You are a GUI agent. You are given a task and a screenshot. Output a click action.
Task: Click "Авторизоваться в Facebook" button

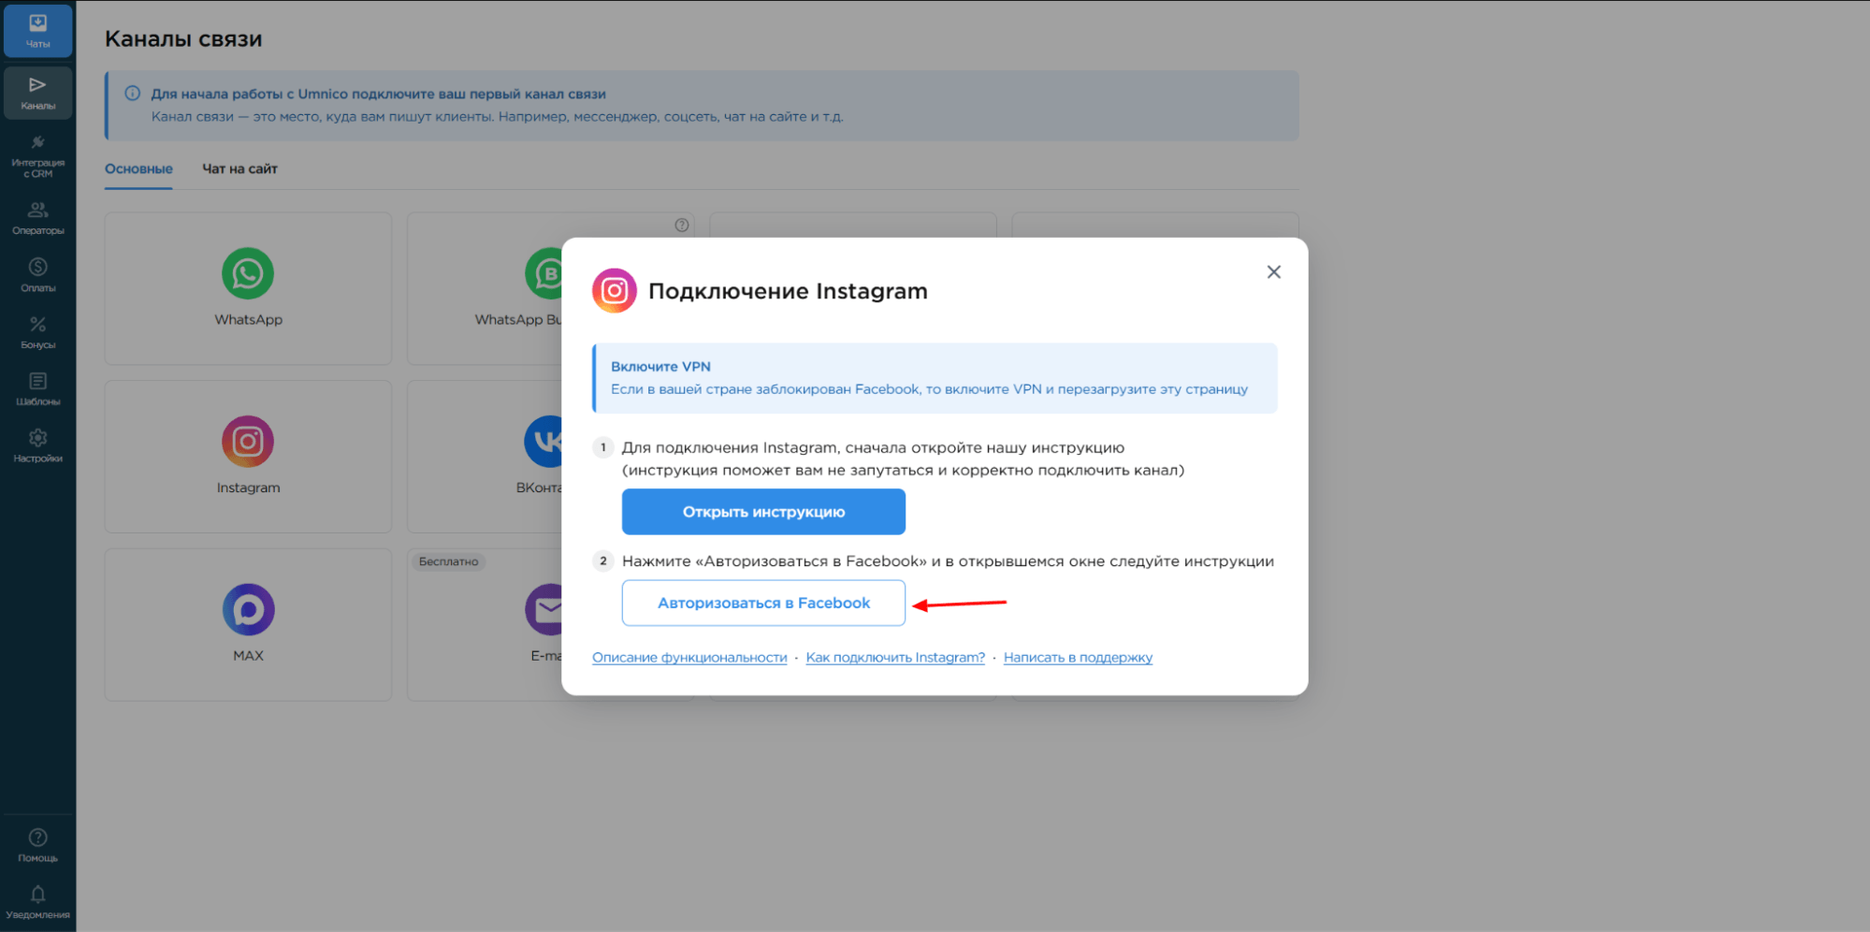(x=763, y=604)
